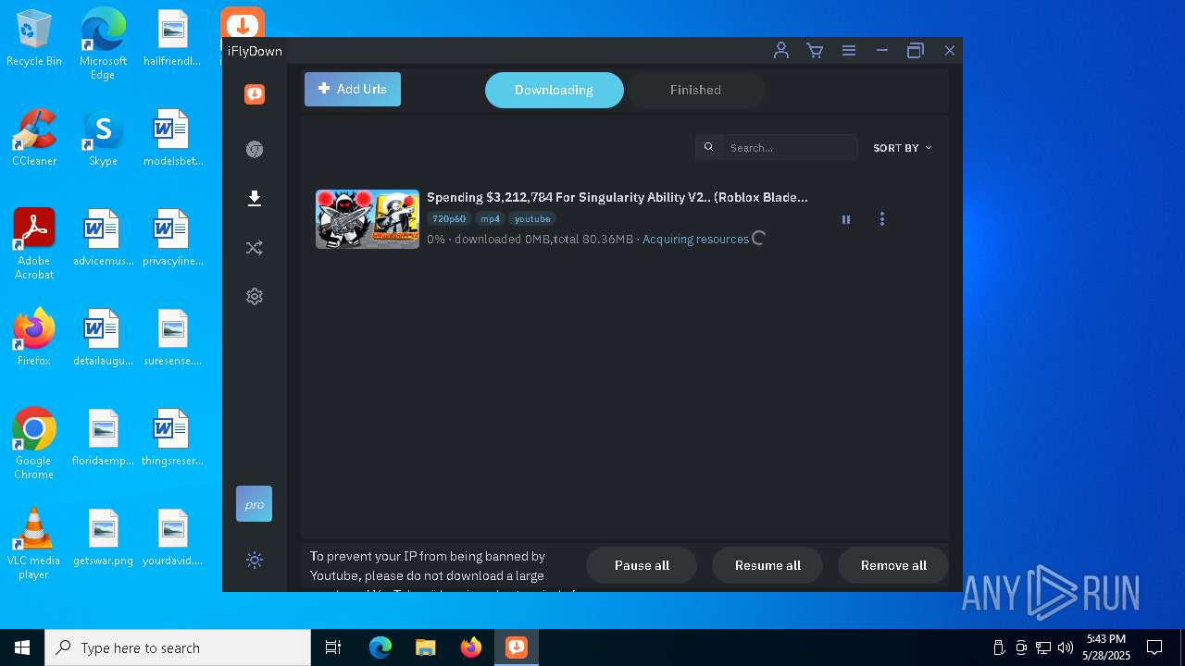This screenshot has width=1185, height=666.
Task: Open the settings gear in sidebar
Action: pos(255,296)
